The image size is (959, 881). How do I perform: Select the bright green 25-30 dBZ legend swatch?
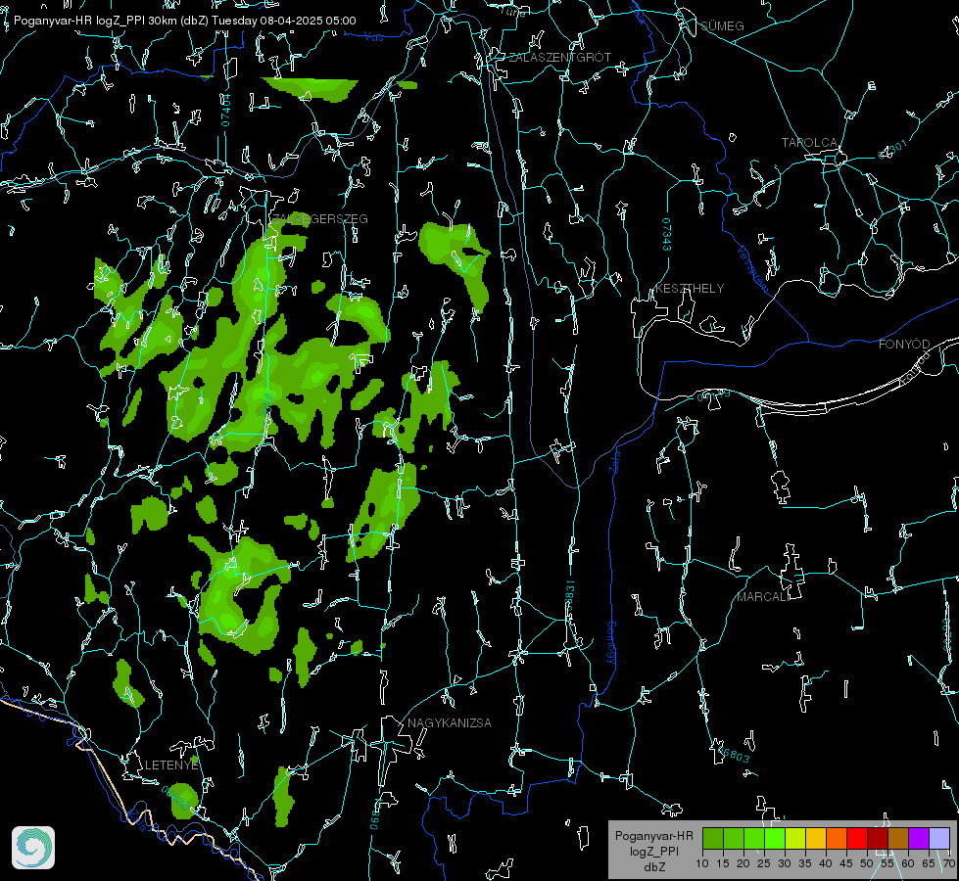tap(775, 838)
